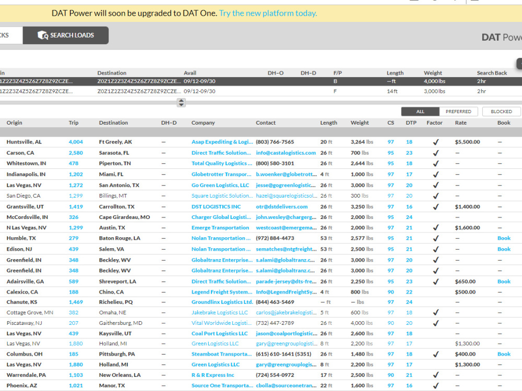Image resolution: width=522 pixels, height=391 pixels.
Task: Click factor checkmark in Whitestown, IN row
Action: (436, 164)
